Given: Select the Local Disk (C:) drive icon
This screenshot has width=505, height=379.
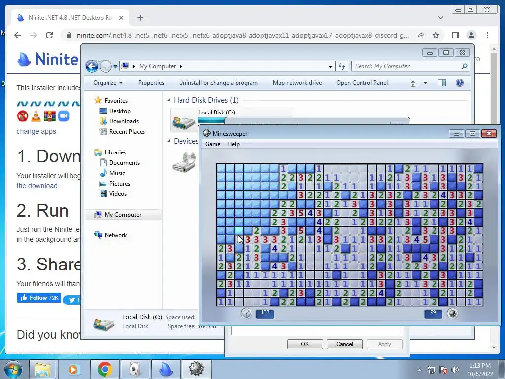Looking at the screenshot, I should (x=183, y=122).
